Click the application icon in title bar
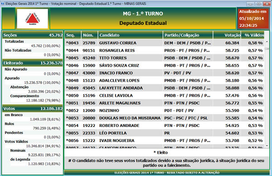272x176 pixels. [x=2, y=3]
